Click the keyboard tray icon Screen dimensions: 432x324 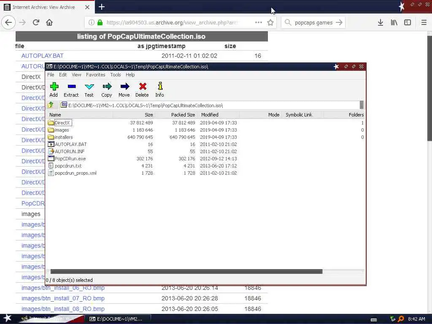point(374,320)
